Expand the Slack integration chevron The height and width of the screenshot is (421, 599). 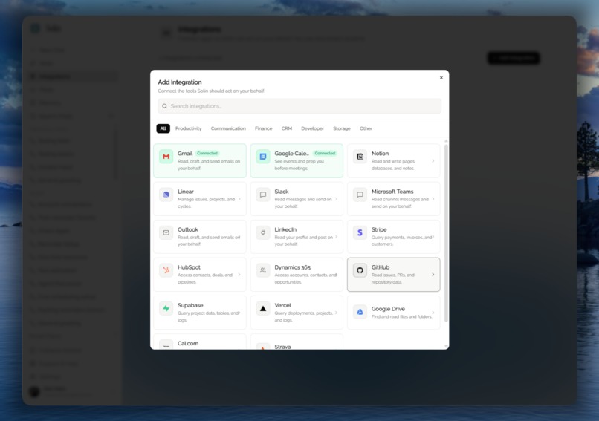pyautogui.click(x=336, y=199)
